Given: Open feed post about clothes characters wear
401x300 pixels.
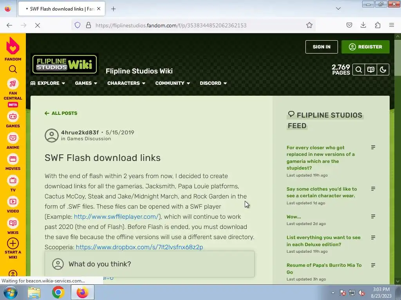Looking at the screenshot, I should (322, 192).
